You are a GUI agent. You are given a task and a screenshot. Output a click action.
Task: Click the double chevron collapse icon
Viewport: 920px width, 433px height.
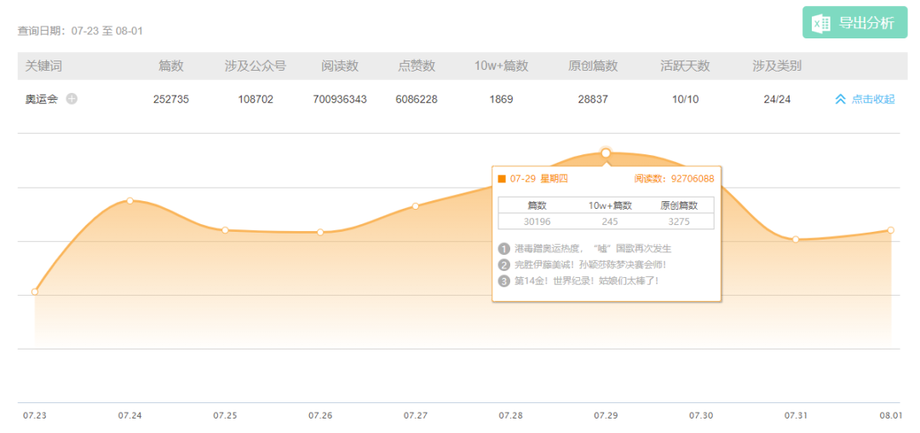(x=840, y=100)
